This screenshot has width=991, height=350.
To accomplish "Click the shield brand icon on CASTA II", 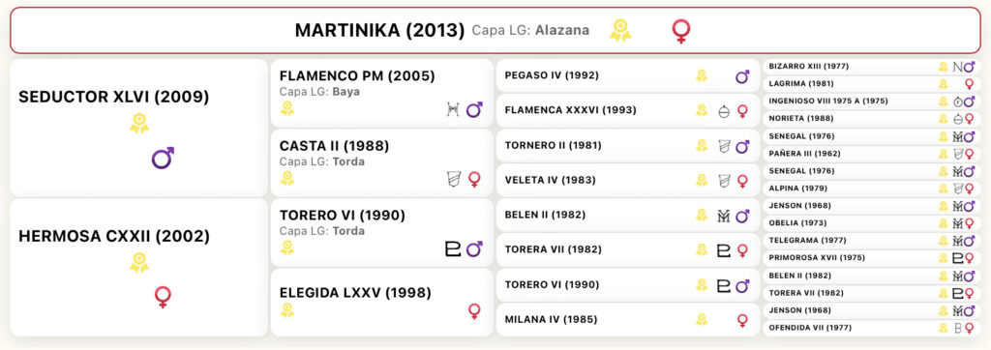I will click(x=453, y=180).
